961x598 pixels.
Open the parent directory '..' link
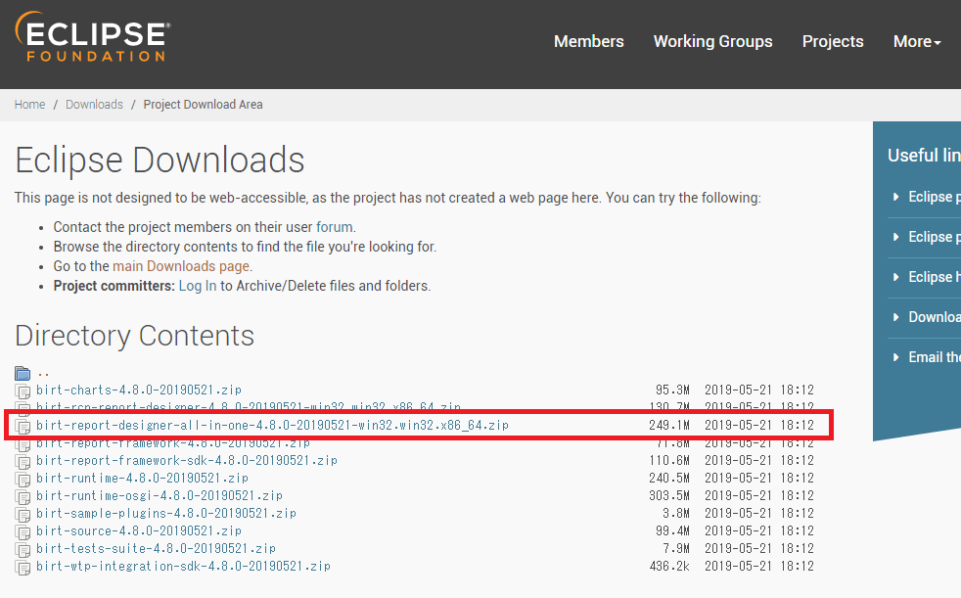[43, 373]
